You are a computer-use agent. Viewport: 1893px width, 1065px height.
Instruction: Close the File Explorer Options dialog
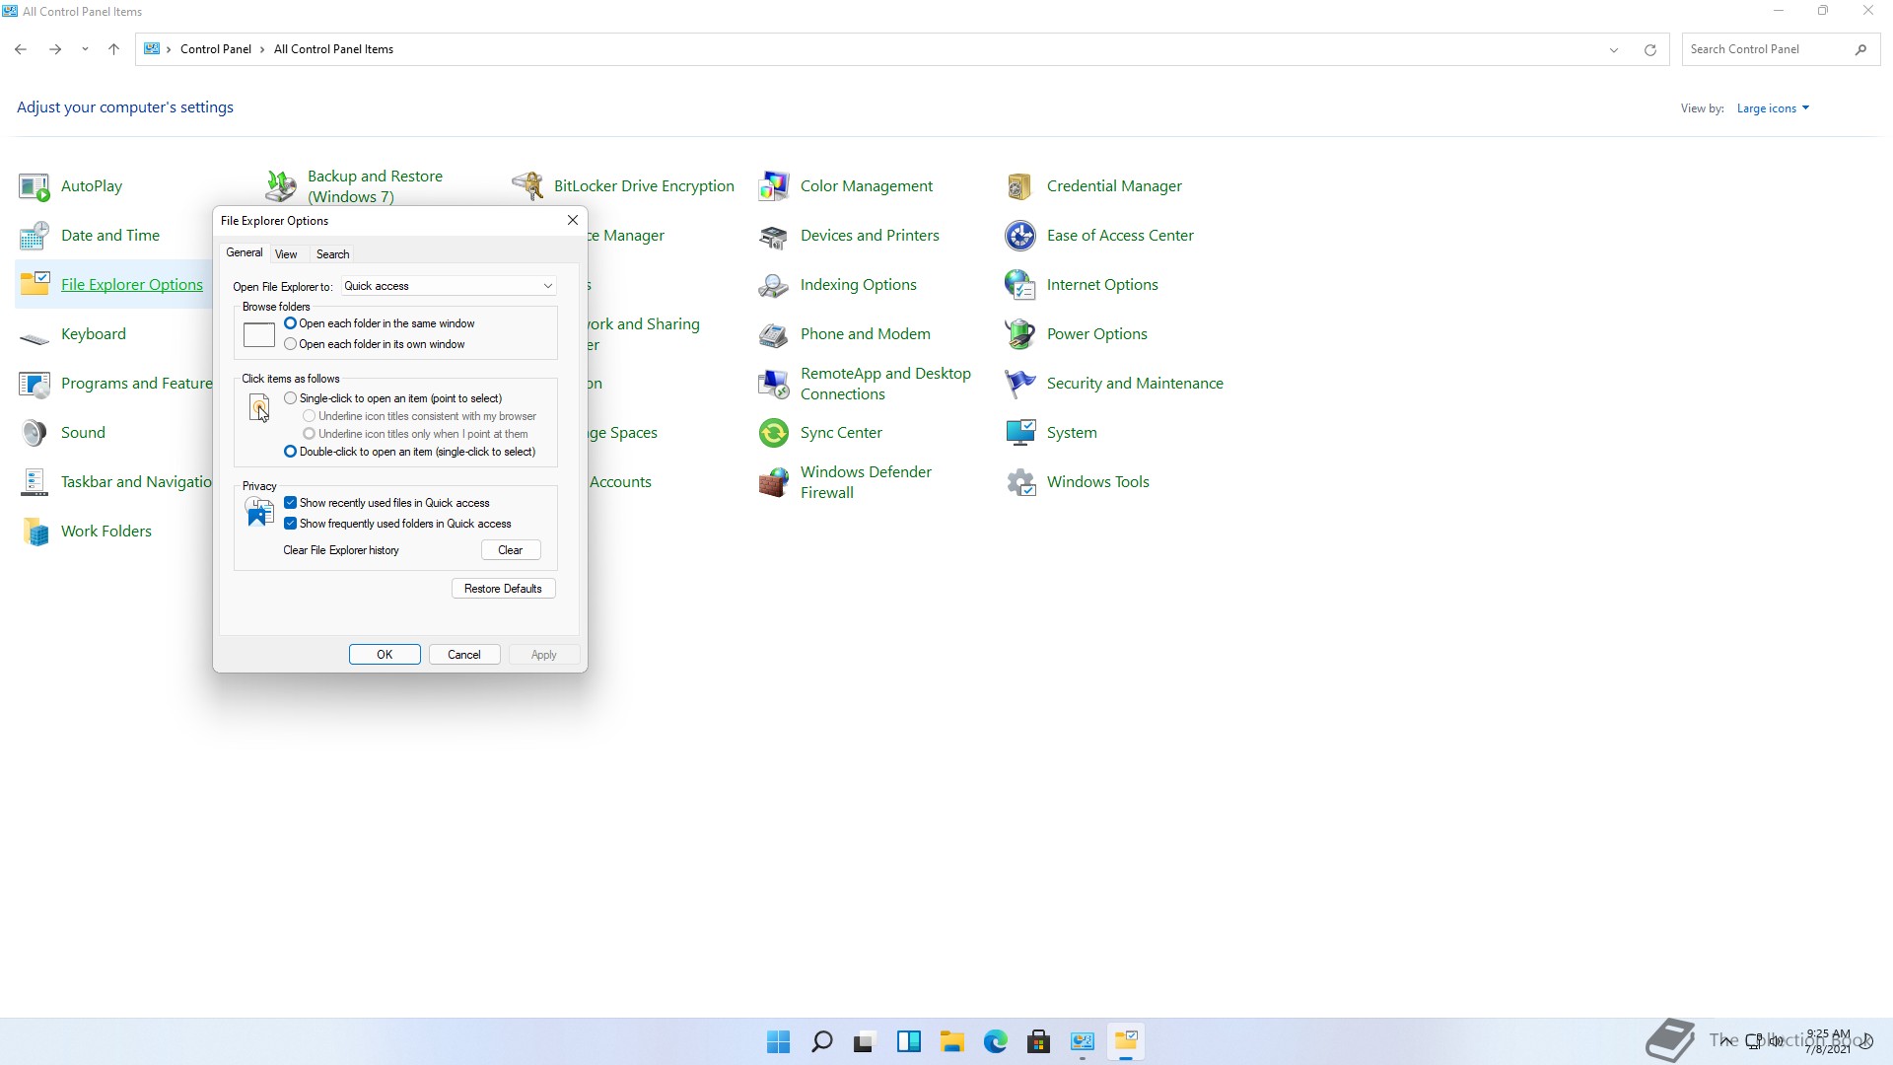tap(572, 220)
